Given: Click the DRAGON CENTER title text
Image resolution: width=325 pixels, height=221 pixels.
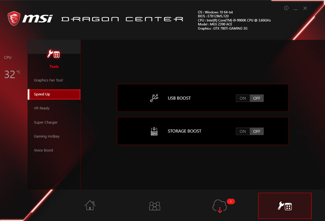Looking at the screenshot, I should [x=122, y=19].
